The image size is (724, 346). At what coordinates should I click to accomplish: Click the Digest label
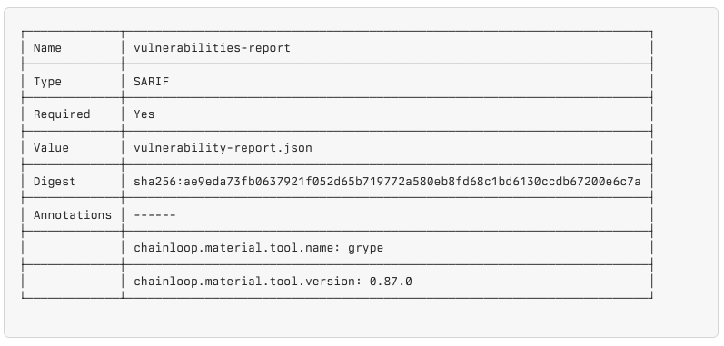[55, 182]
